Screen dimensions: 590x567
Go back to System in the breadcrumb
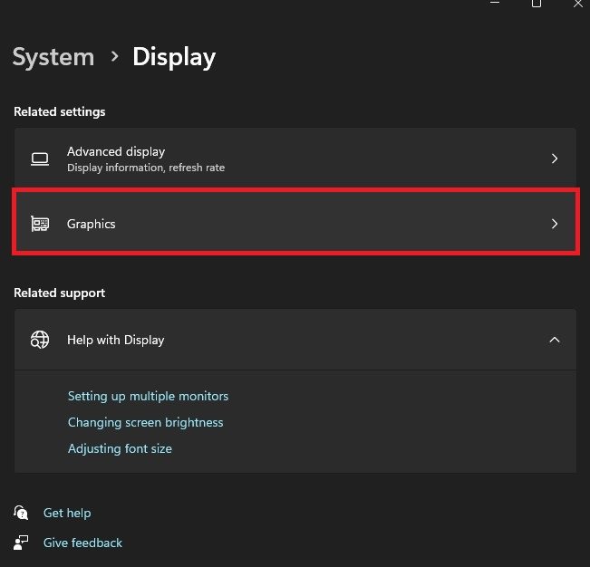point(53,57)
